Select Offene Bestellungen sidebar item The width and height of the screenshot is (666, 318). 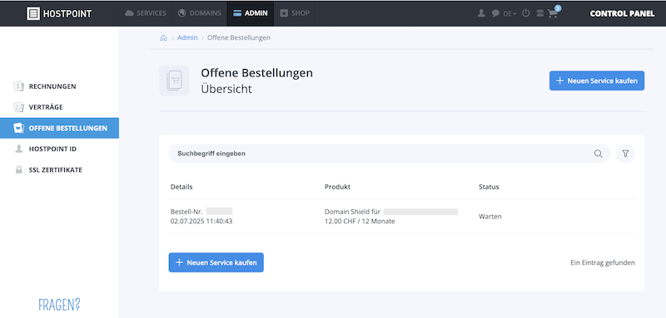[59, 128]
